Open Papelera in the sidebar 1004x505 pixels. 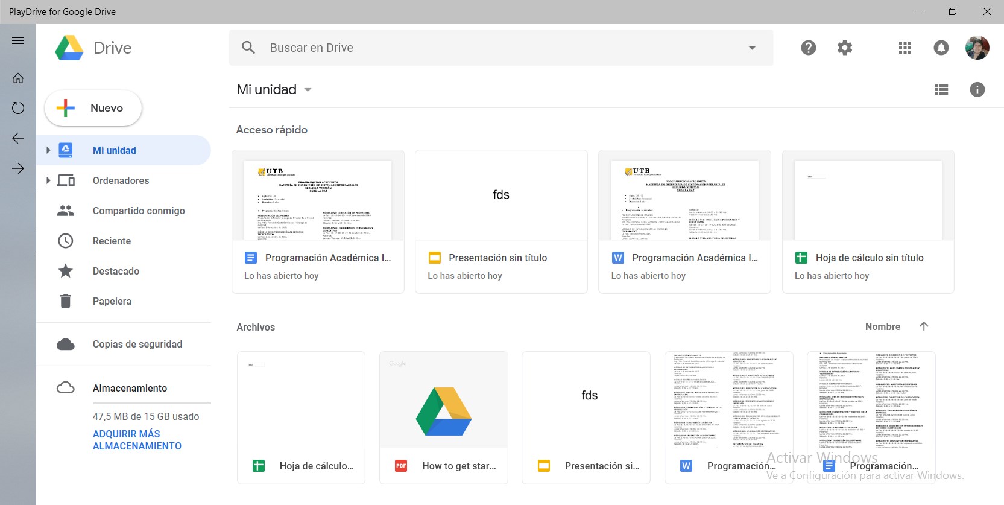(112, 301)
